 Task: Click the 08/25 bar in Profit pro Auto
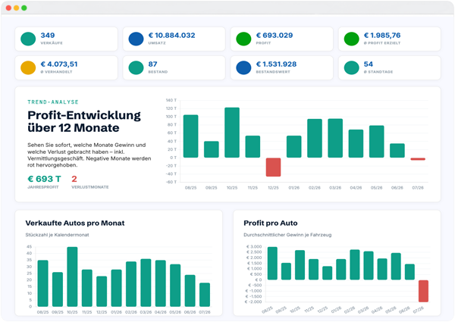click(272, 264)
